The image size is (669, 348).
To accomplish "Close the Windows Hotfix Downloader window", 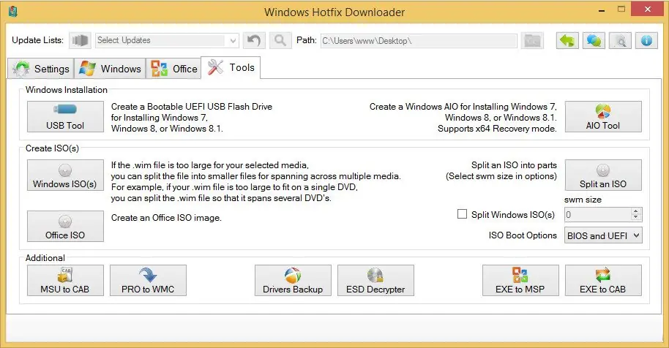I will click(x=647, y=9).
